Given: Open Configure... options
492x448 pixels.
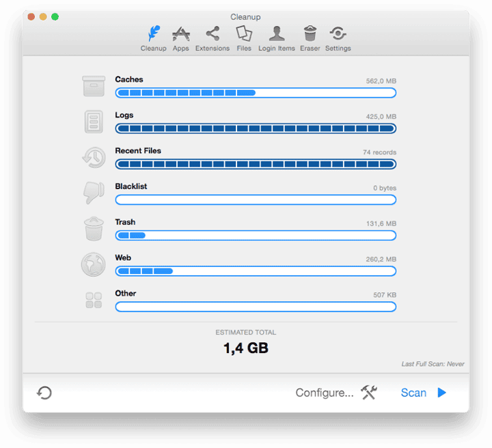Looking at the screenshot, I should tap(325, 393).
